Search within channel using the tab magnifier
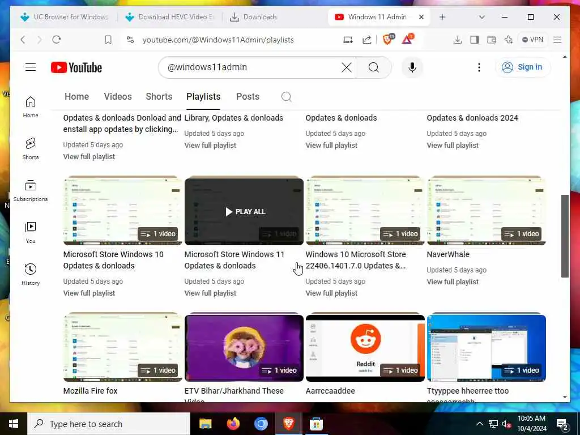This screenshot has width=580, height=435. pos(286,96)
